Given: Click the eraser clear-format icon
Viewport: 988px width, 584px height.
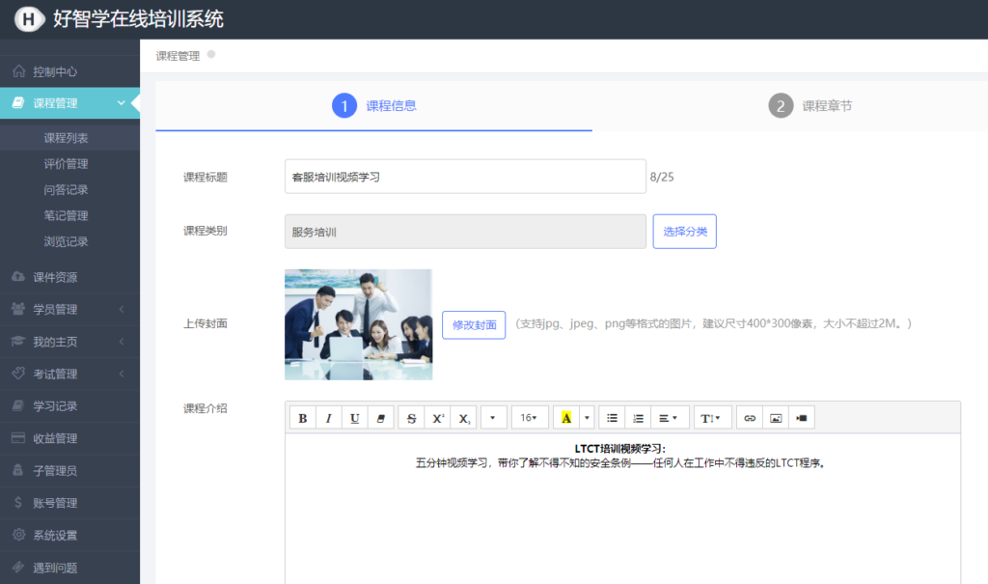Looking at the screenshot, I should (x=380, y=418).
